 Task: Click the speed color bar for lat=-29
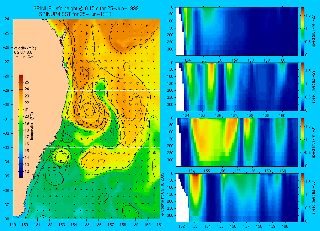pos(303,87)
